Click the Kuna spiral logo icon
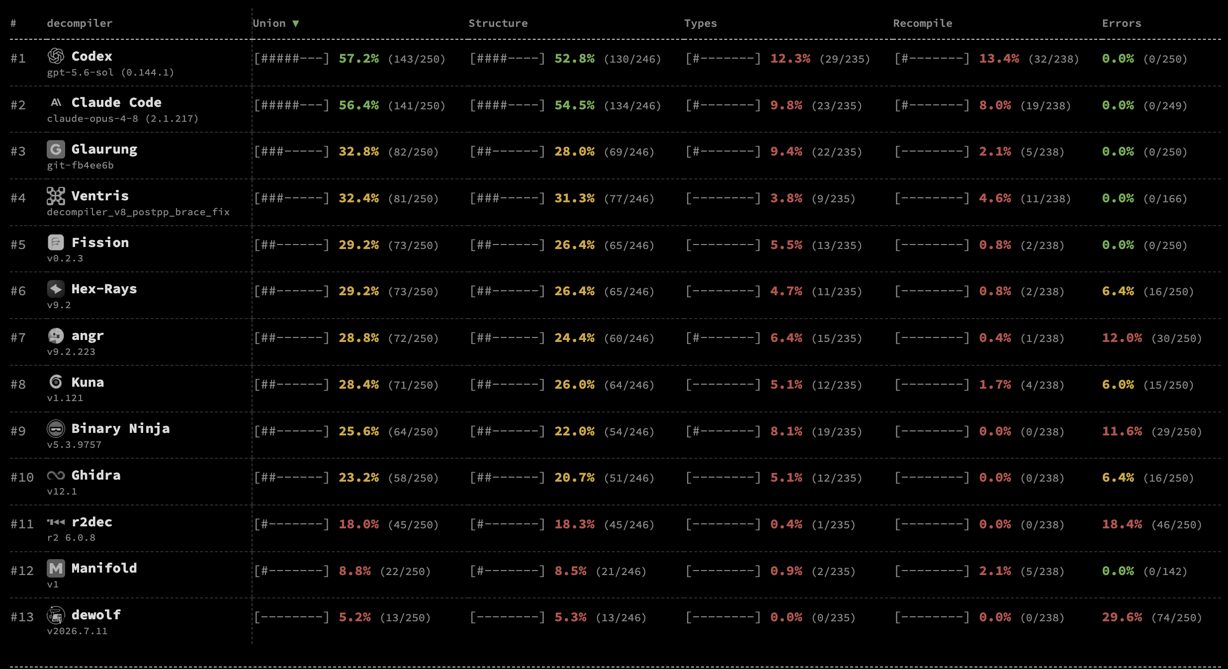The width and height of the screenshot is (1228, 669). 56,382
